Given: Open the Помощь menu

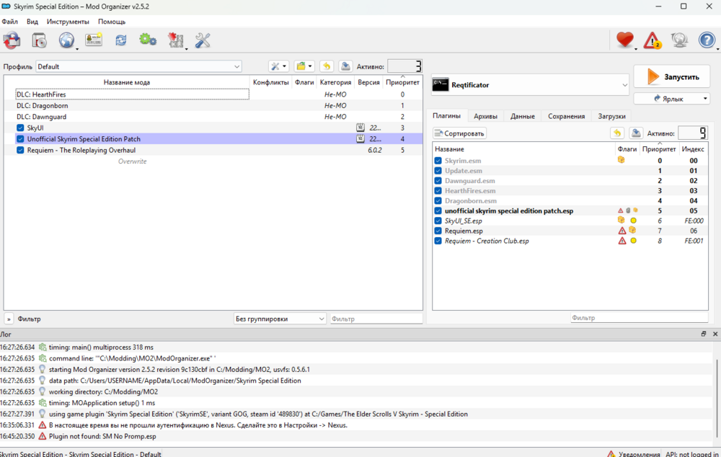Looking at the screenshot, I should coord(112,22).
